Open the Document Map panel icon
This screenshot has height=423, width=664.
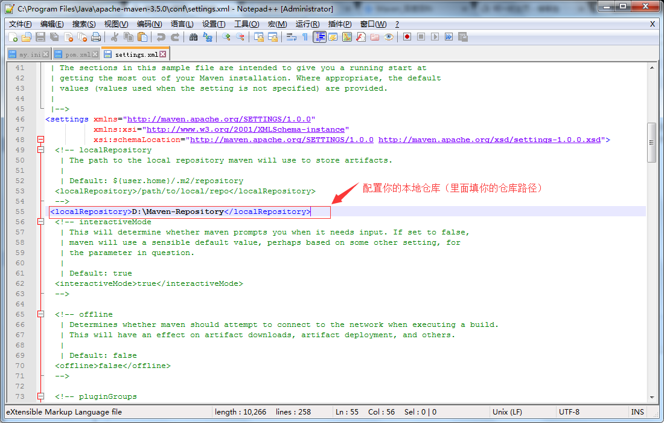[347, 37]
